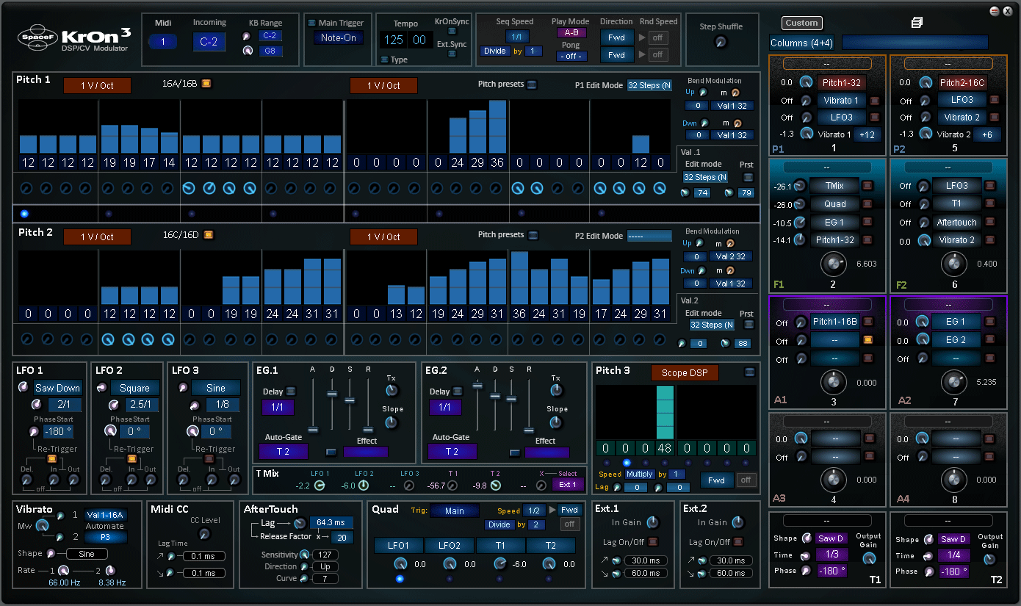Screen dimensions: 1021x606
Task: Turn the Pitch 1 Bend Up knob
Action: tap(703, 93)
